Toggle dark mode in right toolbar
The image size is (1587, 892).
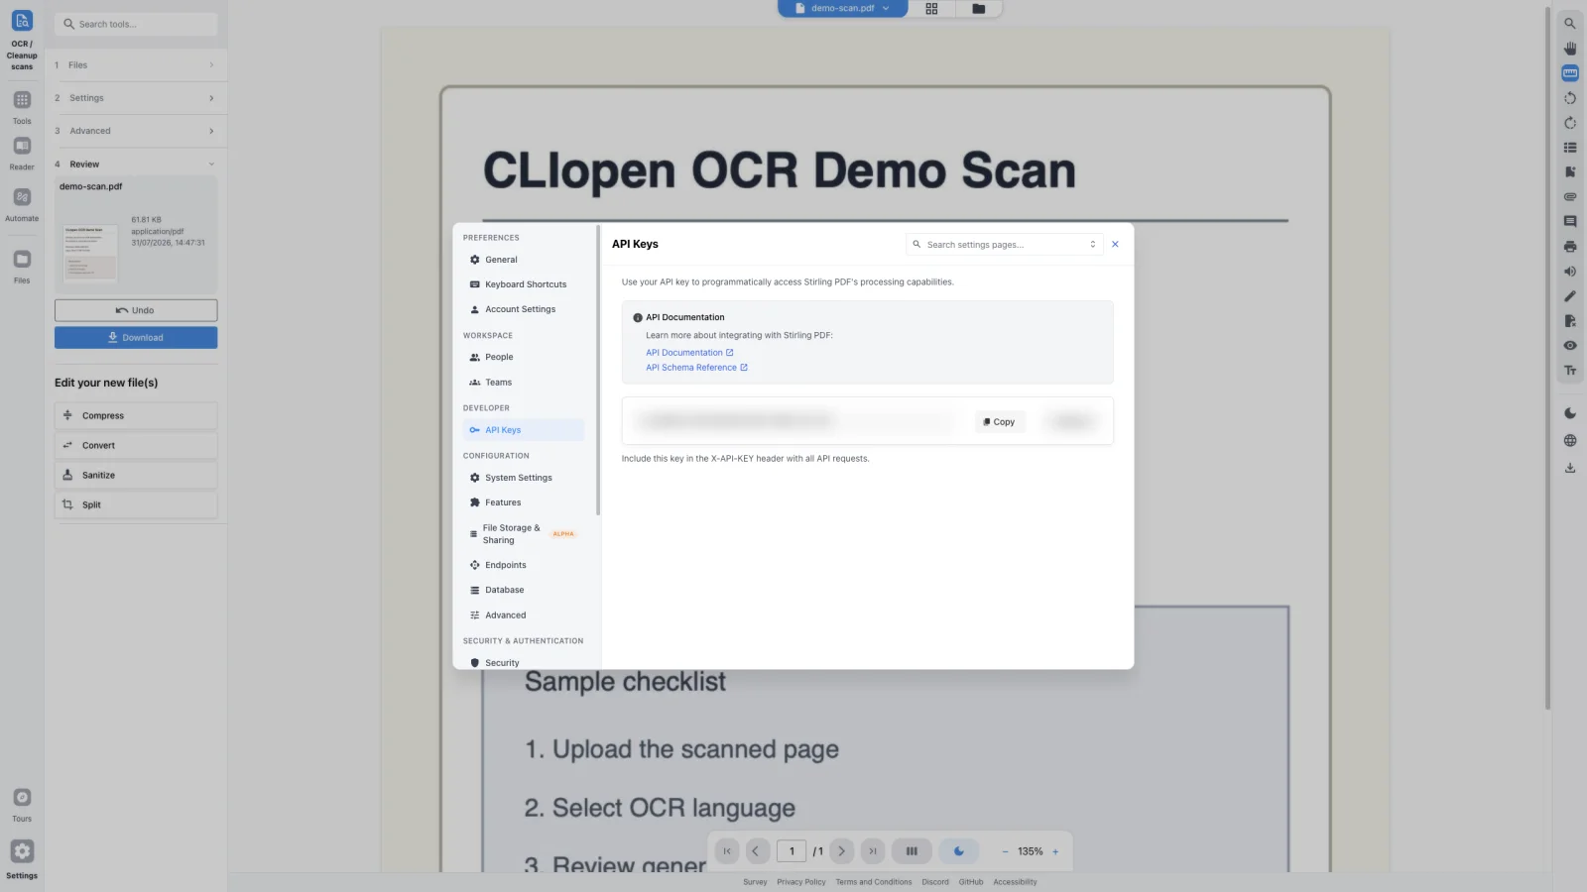coord(1570,413)
